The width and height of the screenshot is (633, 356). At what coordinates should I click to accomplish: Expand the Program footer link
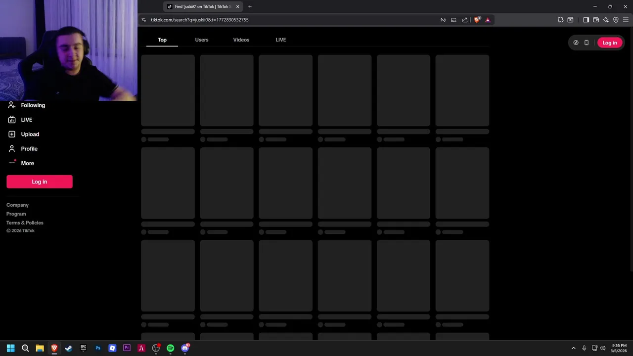[x=16, y=214]
